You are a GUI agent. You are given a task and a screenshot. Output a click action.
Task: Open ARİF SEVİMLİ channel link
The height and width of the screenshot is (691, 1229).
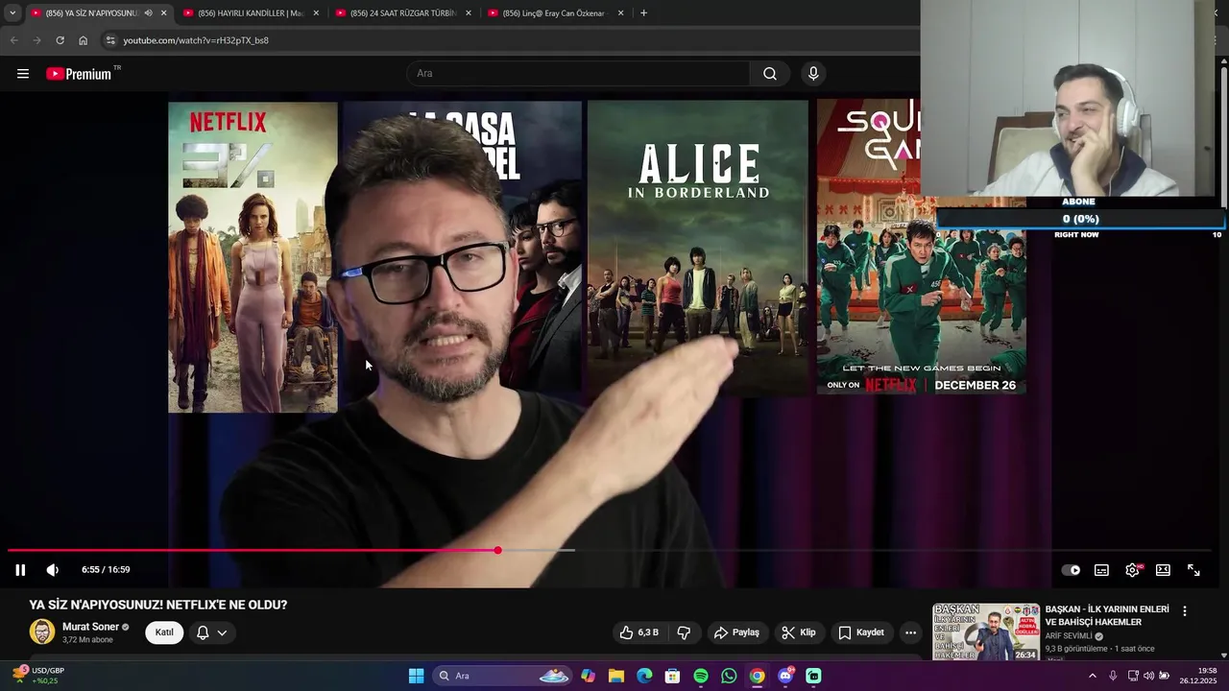pyautogui.click(x=1069, y=636)
